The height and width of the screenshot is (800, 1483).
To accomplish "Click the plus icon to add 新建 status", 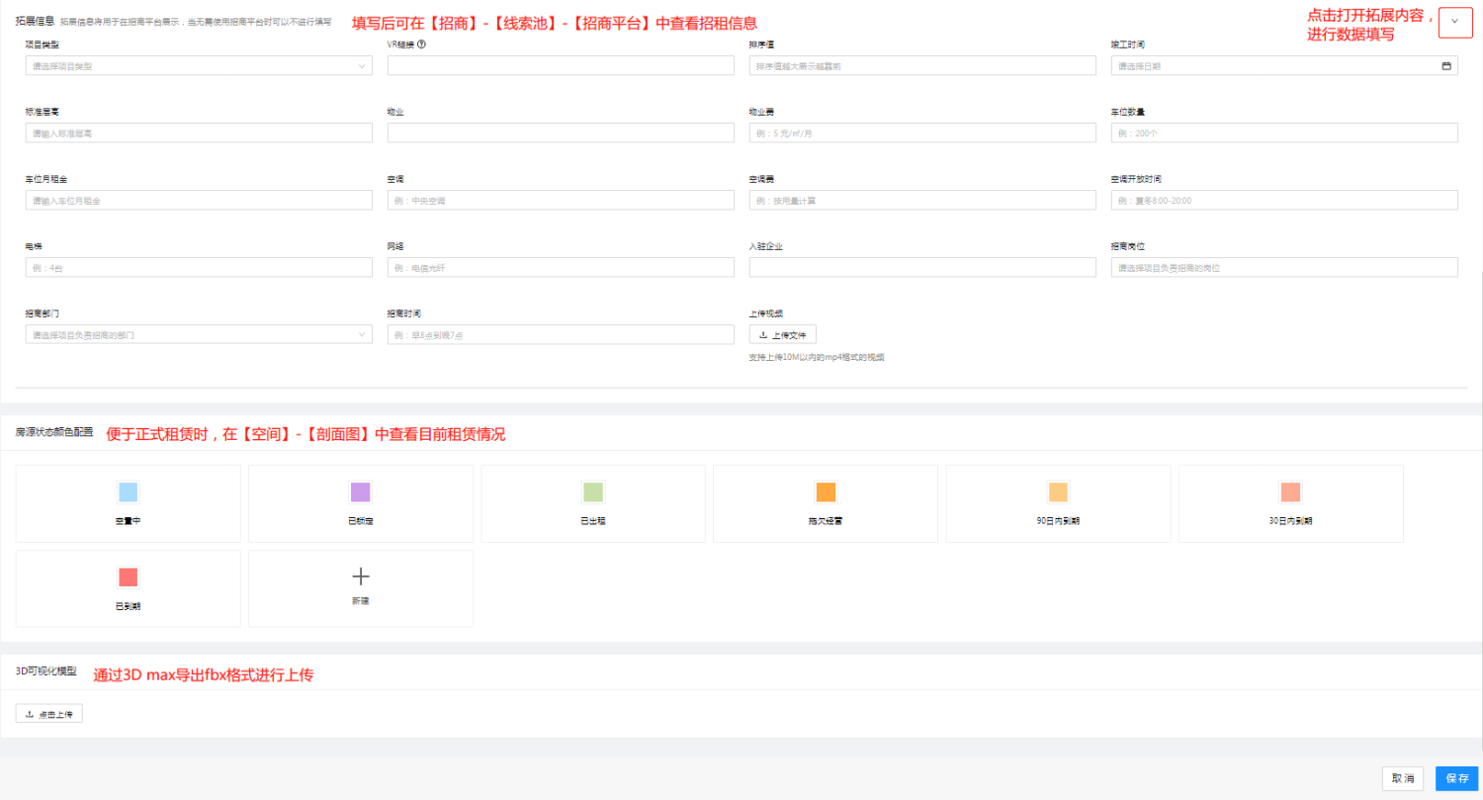I will [x=361, y=577].
